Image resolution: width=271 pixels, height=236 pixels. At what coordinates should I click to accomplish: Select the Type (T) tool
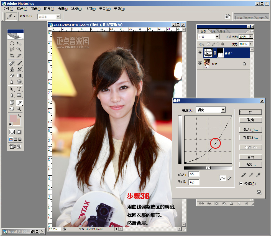19,89
